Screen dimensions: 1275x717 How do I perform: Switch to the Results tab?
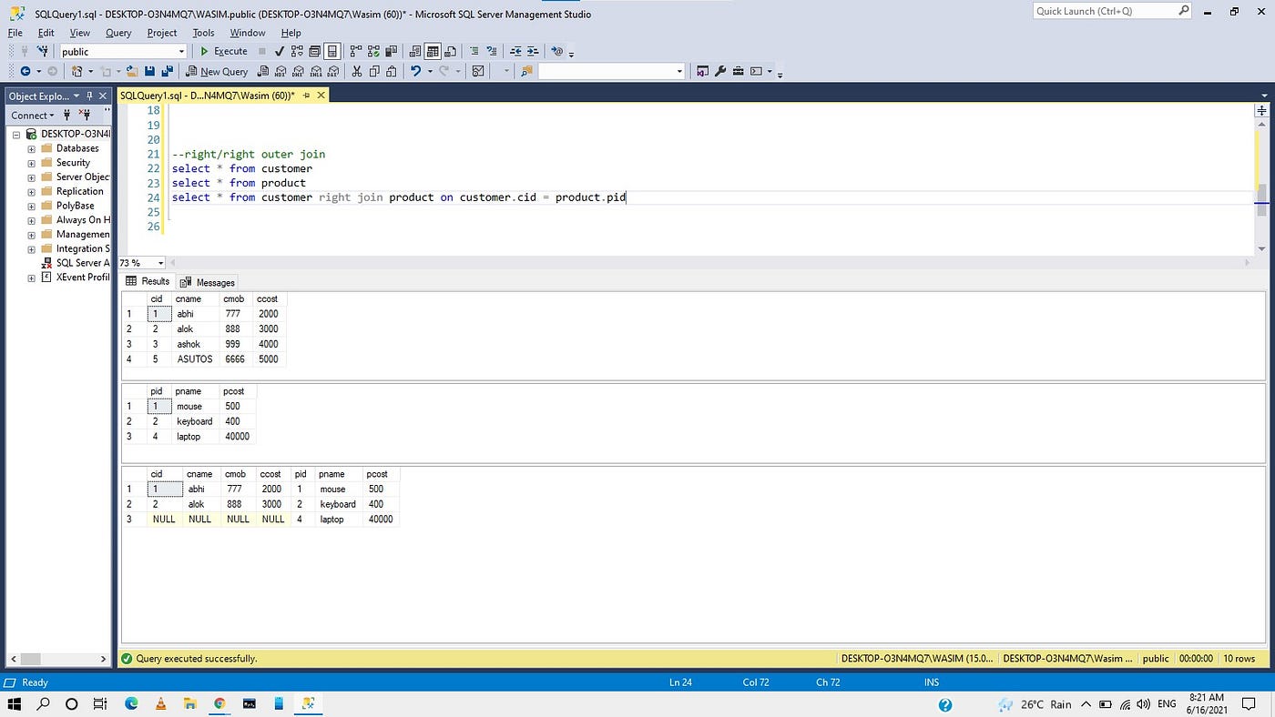tap(148, 281)
